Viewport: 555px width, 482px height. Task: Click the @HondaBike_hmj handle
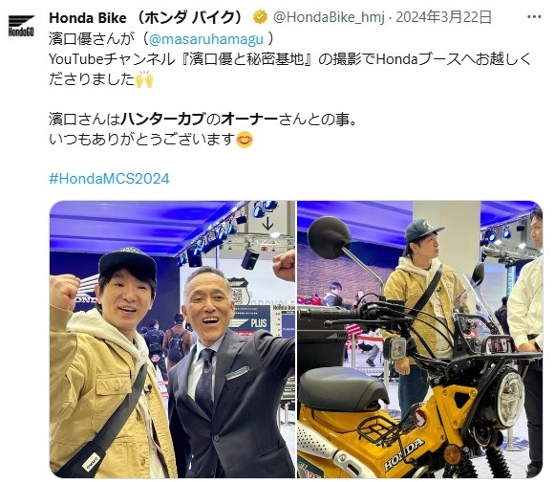(x=329, y=17)
